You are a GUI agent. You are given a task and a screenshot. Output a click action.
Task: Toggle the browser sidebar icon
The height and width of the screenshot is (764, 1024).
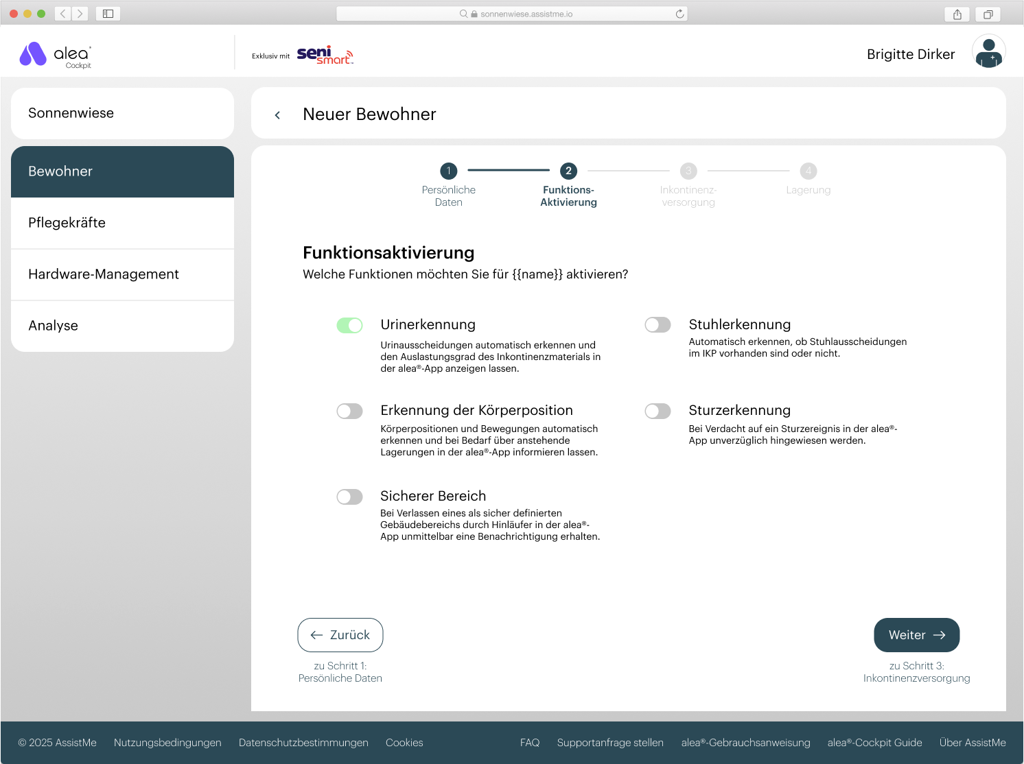click(x=108, y=13)
